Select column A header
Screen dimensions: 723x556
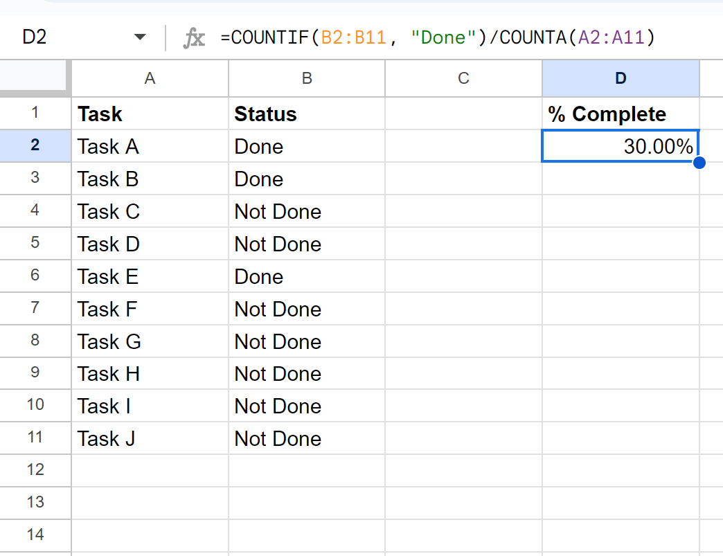click(150, 78)
